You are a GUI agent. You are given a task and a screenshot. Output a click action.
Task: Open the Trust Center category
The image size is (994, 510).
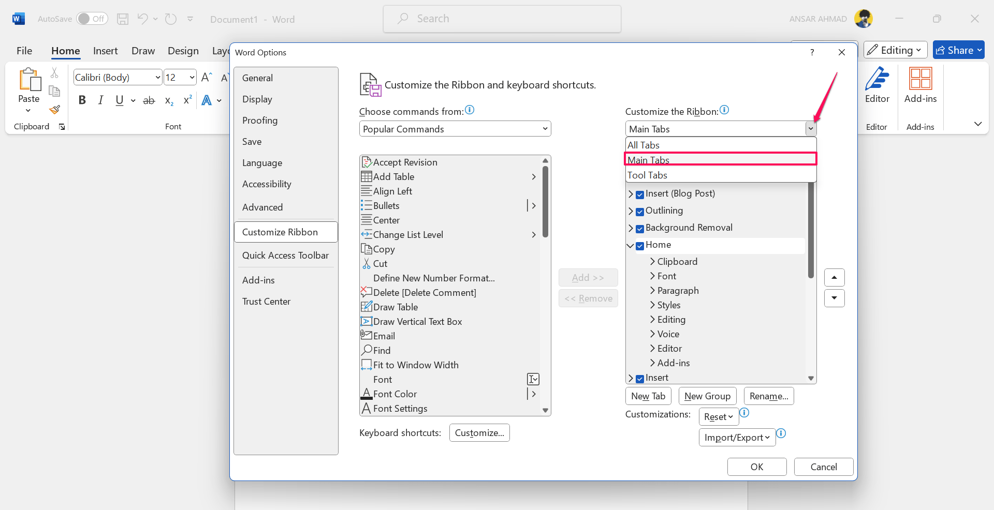point(286,301)
